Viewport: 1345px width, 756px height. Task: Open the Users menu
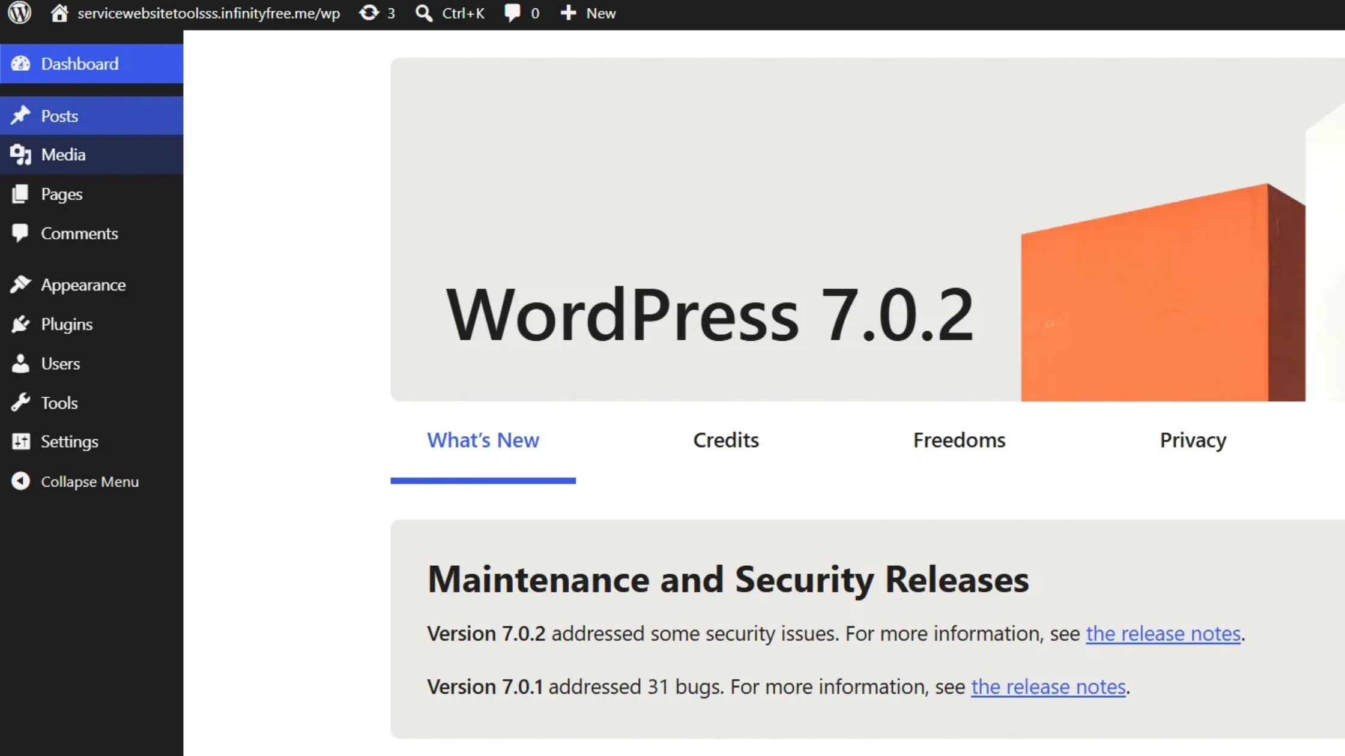(x=91, y=363)
